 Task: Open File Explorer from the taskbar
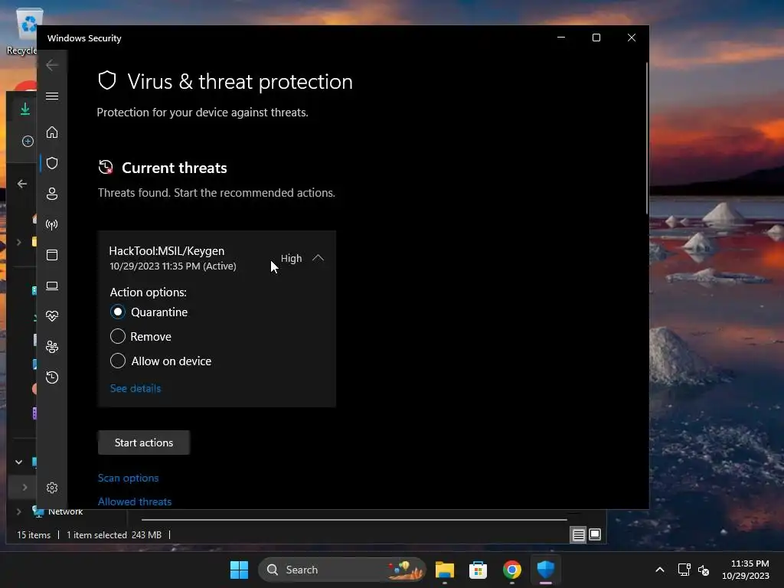445,570
